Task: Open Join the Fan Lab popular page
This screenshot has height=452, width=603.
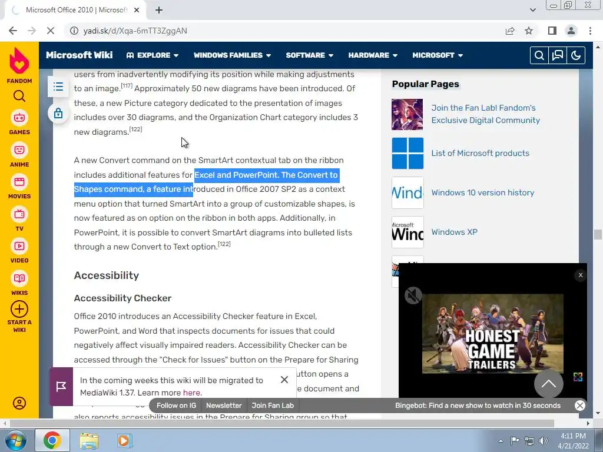Action: click(485, 114)
